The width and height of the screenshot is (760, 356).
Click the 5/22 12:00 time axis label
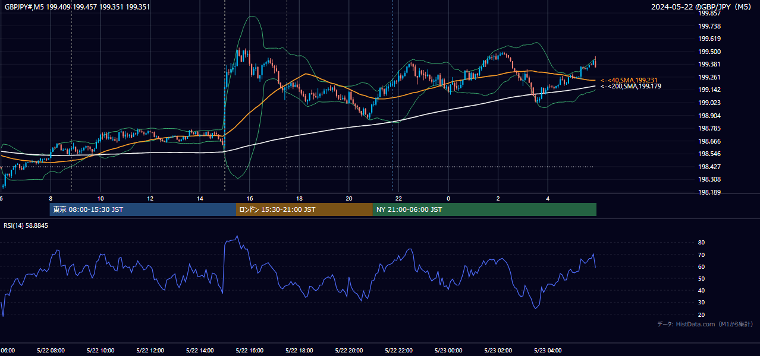(x=150, y=351)
